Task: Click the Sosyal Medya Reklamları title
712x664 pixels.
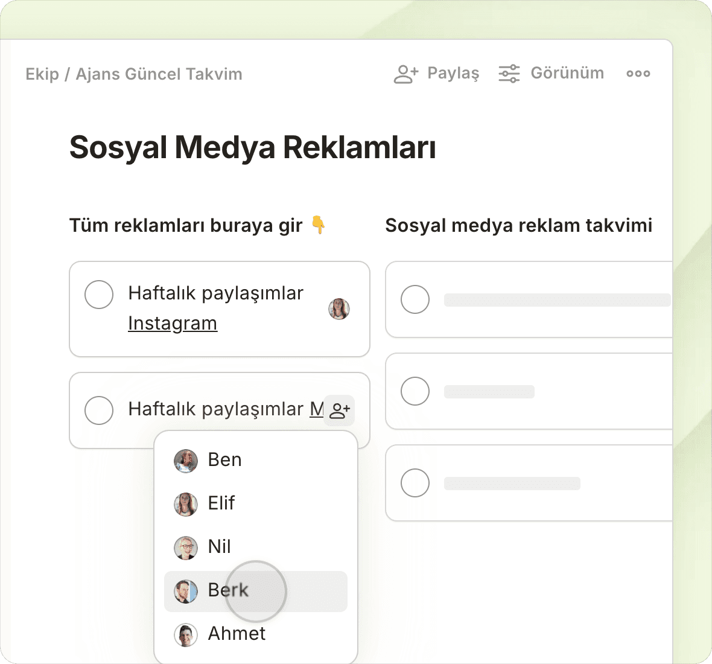Action: (252, 147)
